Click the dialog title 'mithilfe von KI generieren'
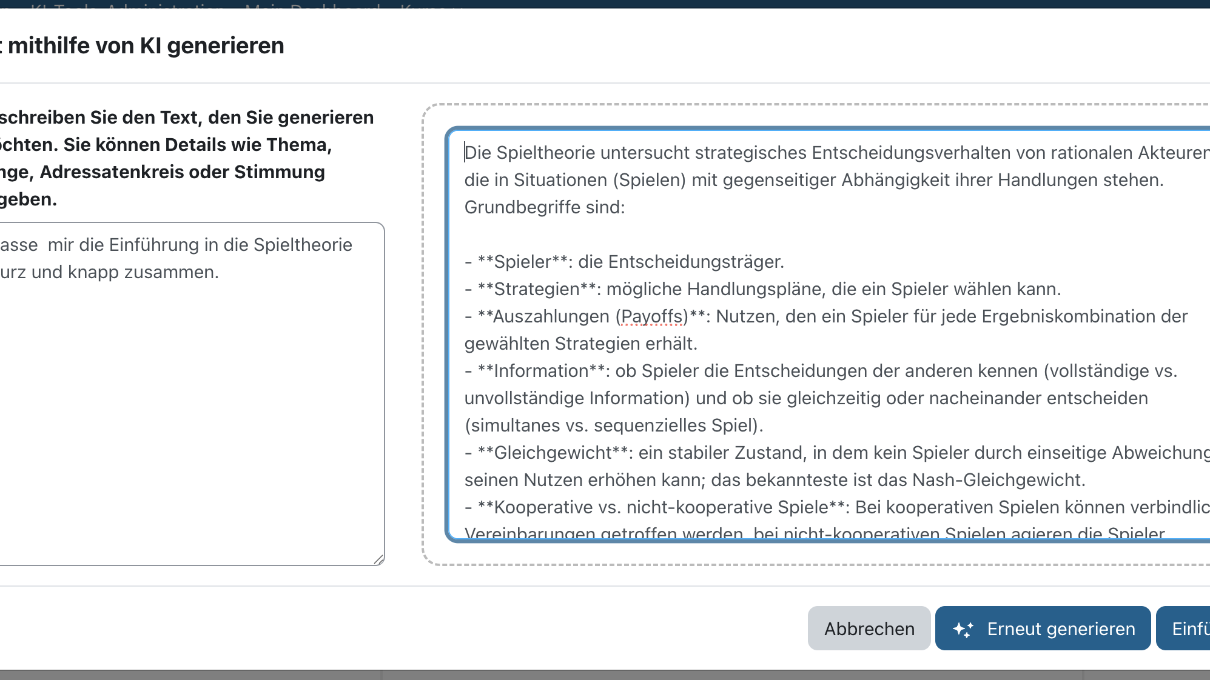This screenshot has width=1210, height=680. tap(146, 46)
